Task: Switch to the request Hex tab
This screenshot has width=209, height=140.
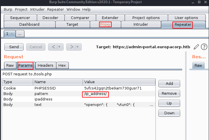Action: 62,66
